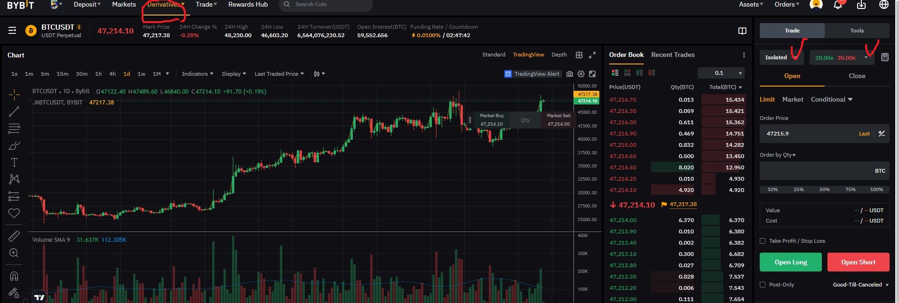Expand the chart to full screen
Image resolution: width=899 pixels, height=303 pixels.
click(592, 55)
